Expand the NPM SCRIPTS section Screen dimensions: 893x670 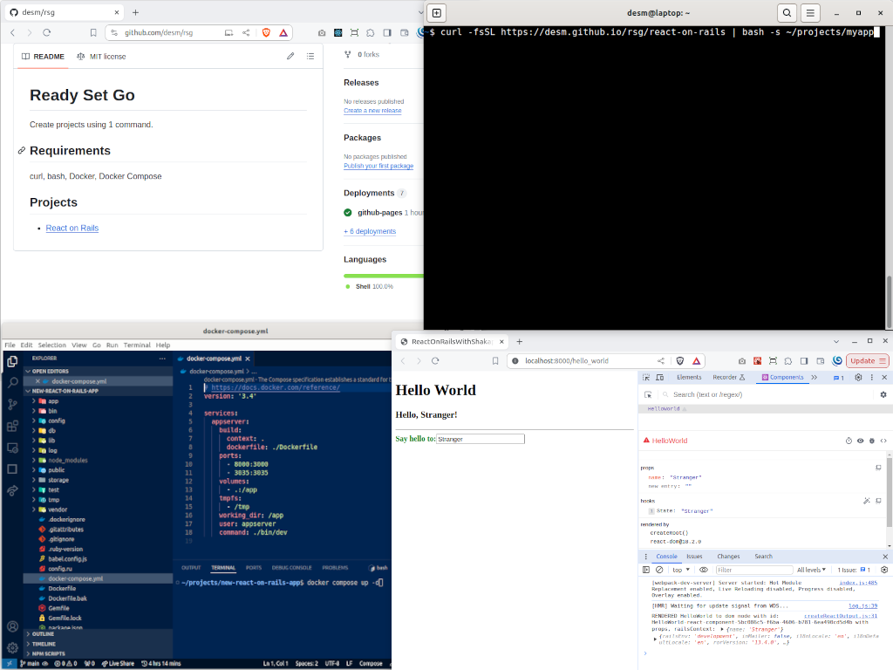(x=49, y=653)
